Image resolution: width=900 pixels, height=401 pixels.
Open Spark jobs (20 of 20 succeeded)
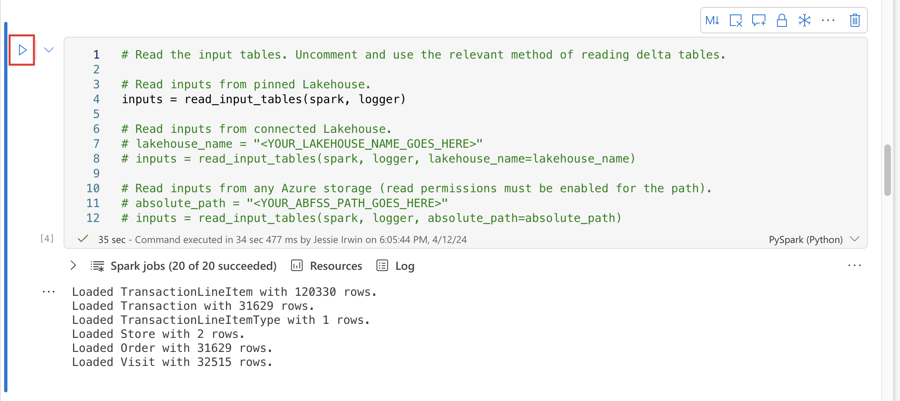pyautogui.click(x=184, y=266)
